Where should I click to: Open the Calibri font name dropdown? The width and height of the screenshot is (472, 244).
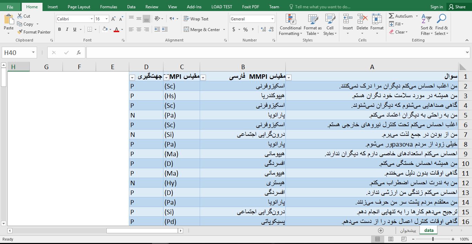(92, 19)
